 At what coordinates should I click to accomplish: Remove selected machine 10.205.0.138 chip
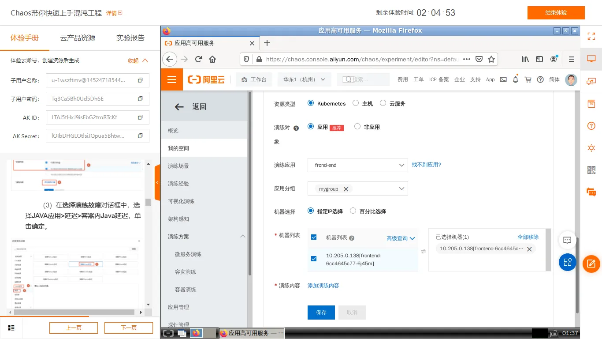click(529, 249)
